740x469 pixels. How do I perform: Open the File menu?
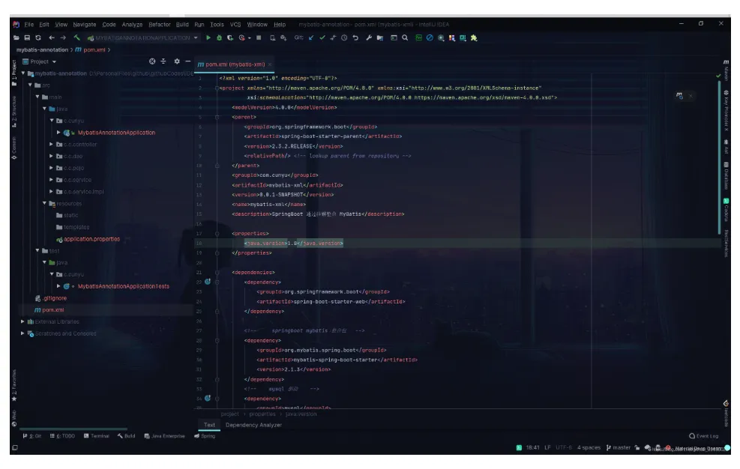point(28,25)
